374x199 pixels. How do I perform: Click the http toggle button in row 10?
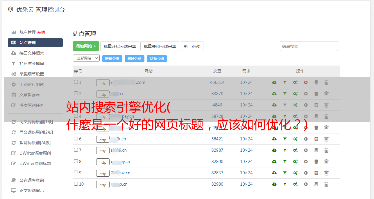pos(103,185)
